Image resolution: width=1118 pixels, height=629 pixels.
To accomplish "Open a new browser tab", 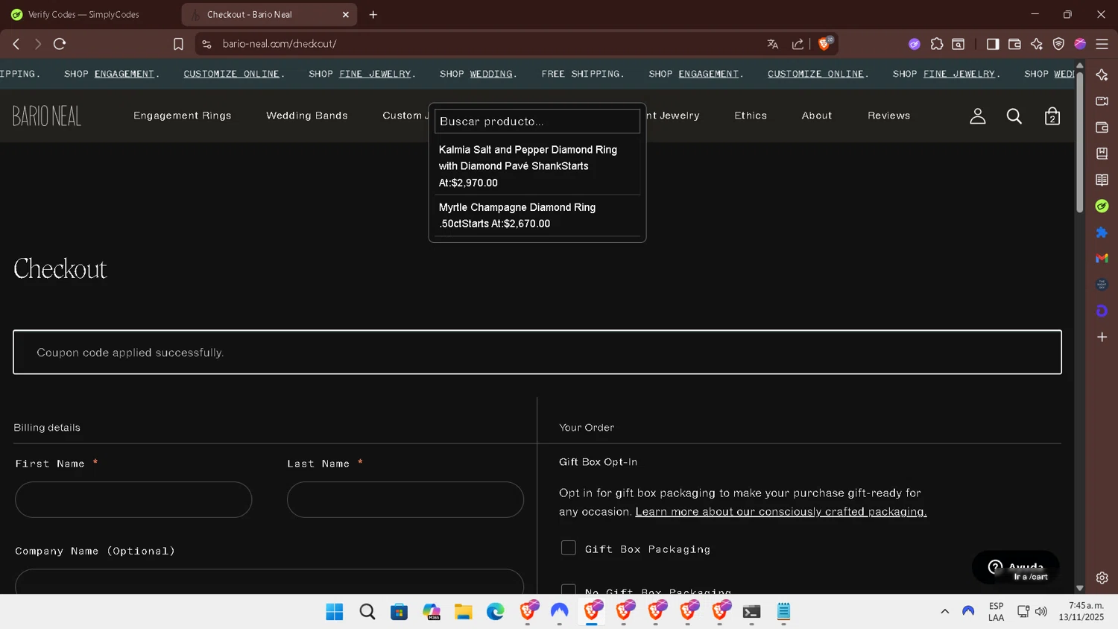I will tap(373, 14).
